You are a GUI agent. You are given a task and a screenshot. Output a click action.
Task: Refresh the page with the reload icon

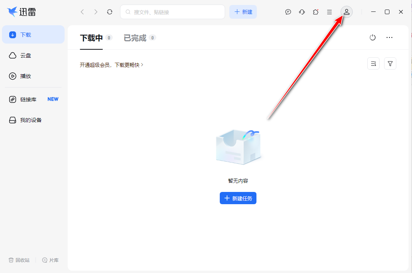[110, 12]
